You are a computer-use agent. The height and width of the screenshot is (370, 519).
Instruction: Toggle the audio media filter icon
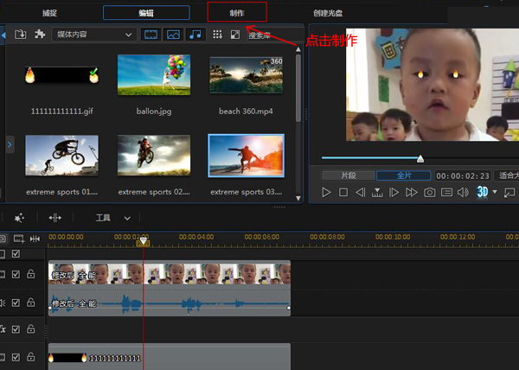195,35
